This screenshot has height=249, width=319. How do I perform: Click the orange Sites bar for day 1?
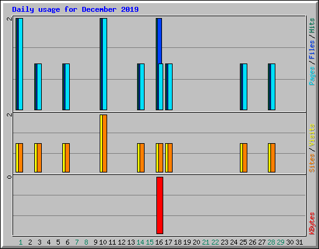(21, 157)
